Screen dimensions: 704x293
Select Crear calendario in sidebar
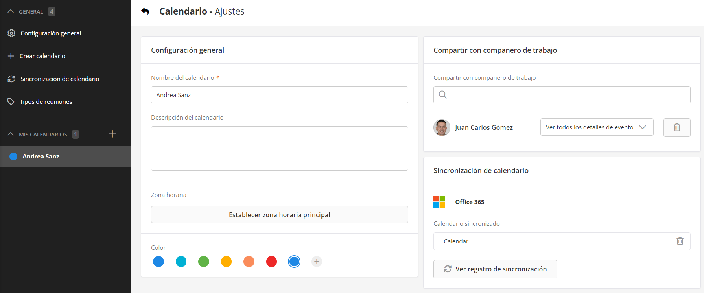click(x=42, y=56)
